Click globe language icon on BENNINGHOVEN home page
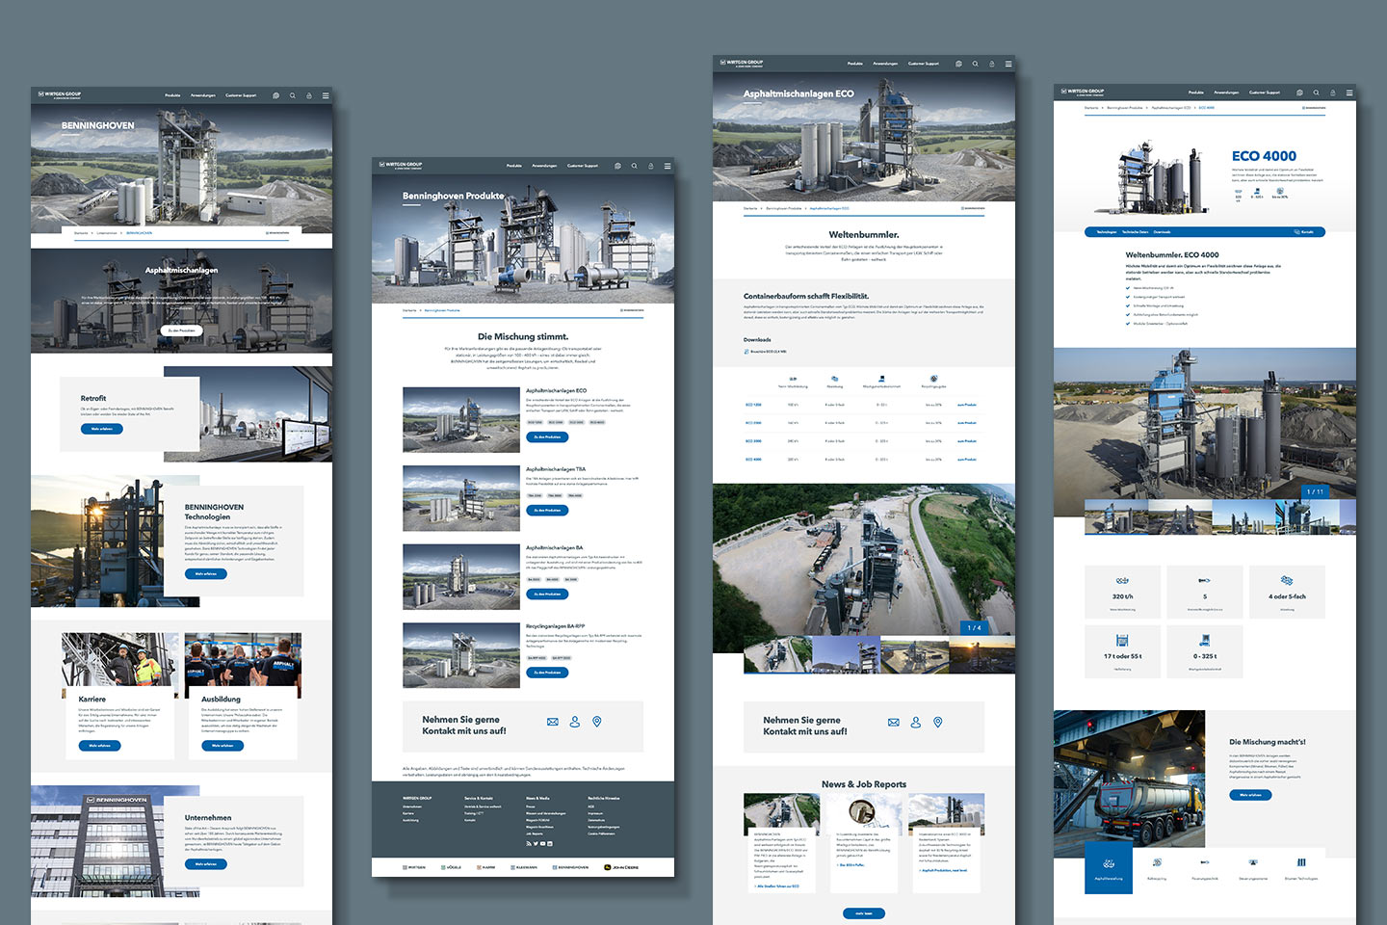Screen dimensions: 1387x925 275,95
